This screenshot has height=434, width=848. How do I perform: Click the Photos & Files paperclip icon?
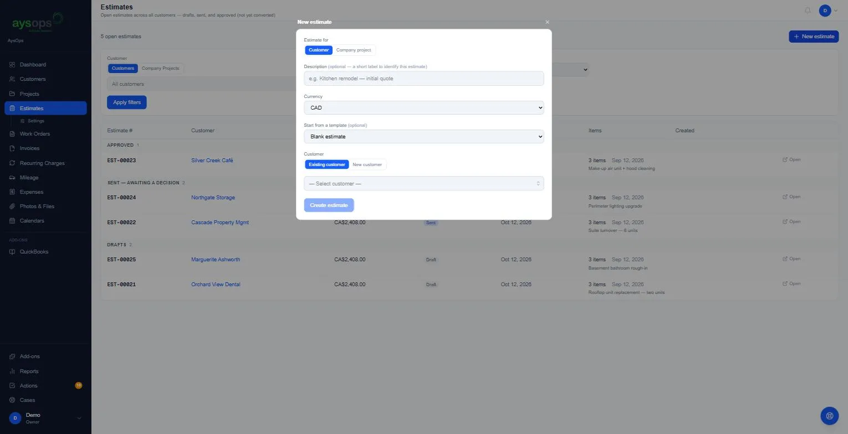[12, 206]
